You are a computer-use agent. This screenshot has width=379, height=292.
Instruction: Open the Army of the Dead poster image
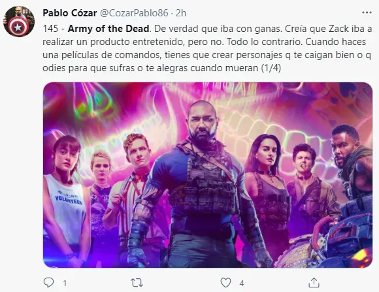point(208,175)
